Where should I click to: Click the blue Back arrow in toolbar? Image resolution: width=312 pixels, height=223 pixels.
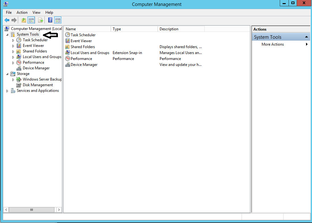7,20
